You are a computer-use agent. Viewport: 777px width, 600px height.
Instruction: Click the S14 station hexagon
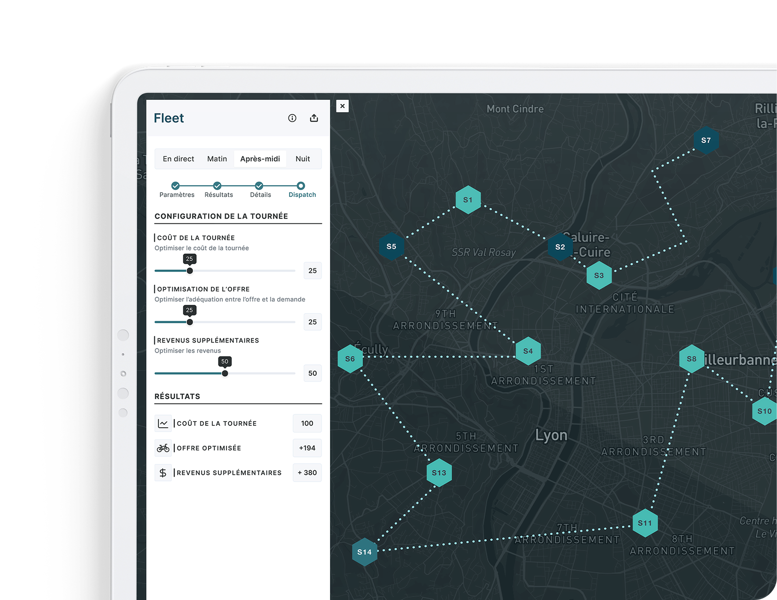point(364,552)
